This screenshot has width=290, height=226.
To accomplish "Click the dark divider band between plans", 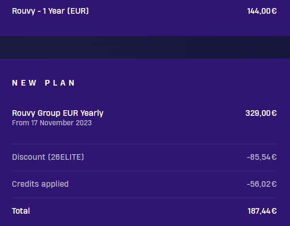I will point(145,47).
